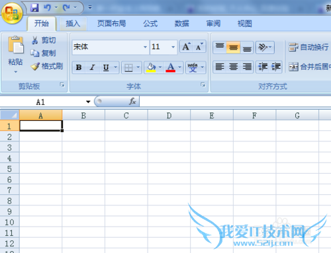Align text to top of cell
This screenshot has height=253, width=331.
pyautogui.click(x=220, y=47)
